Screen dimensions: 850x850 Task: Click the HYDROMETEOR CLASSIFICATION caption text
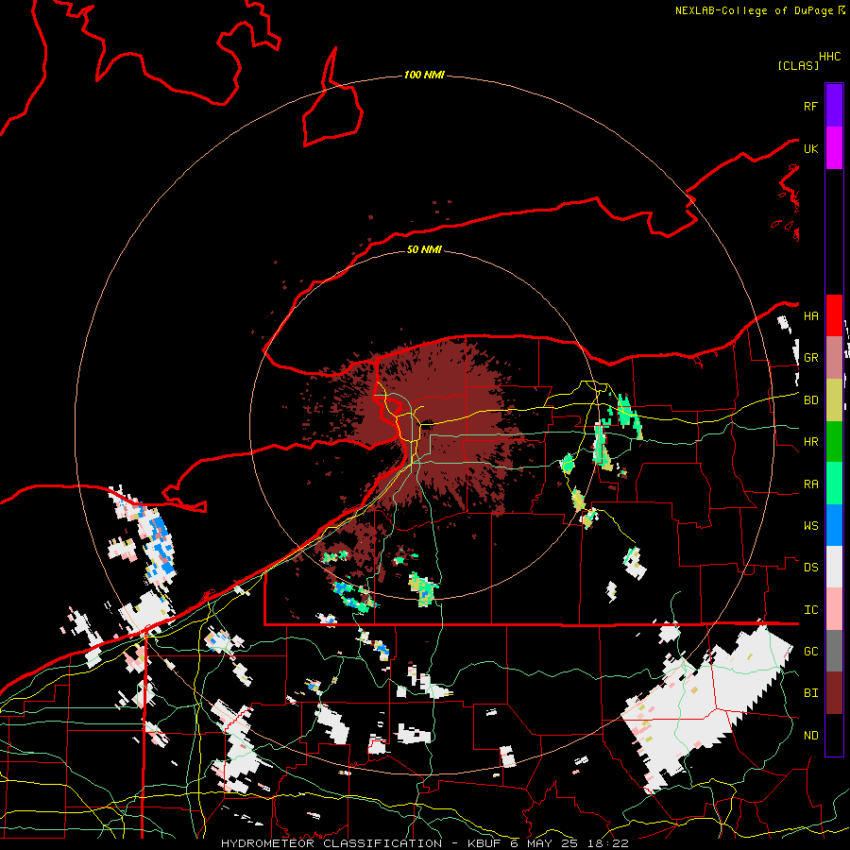(x=331, y=843)
